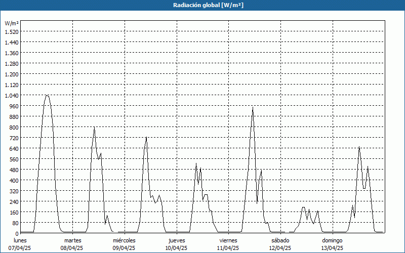Click the 960 y-axis label
This screenshot has width=405, height=253.
(14, 106)
